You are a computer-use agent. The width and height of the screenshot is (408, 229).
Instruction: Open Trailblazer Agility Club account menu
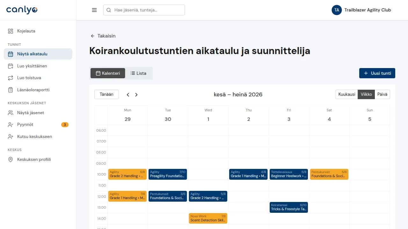[361, 10]
